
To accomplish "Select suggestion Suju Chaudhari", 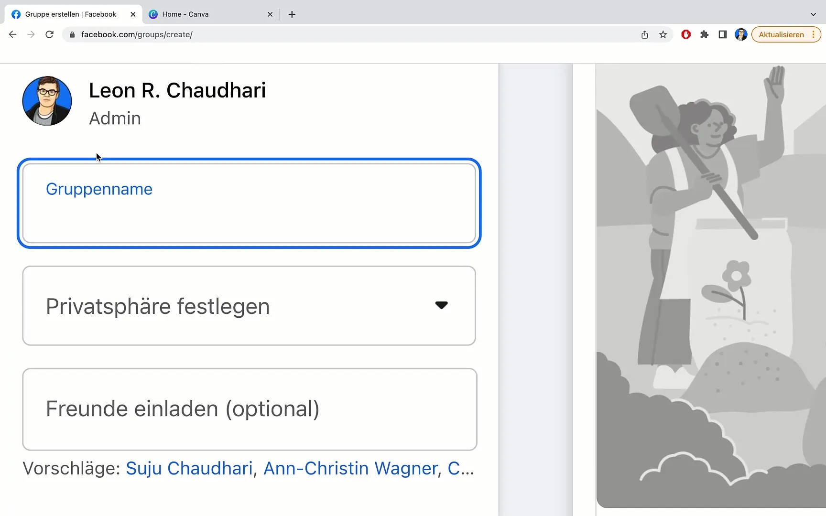I will [189, 468].
